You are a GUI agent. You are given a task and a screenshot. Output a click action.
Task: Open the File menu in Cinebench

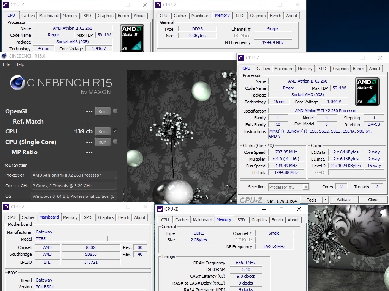click(x=6, y=64)
